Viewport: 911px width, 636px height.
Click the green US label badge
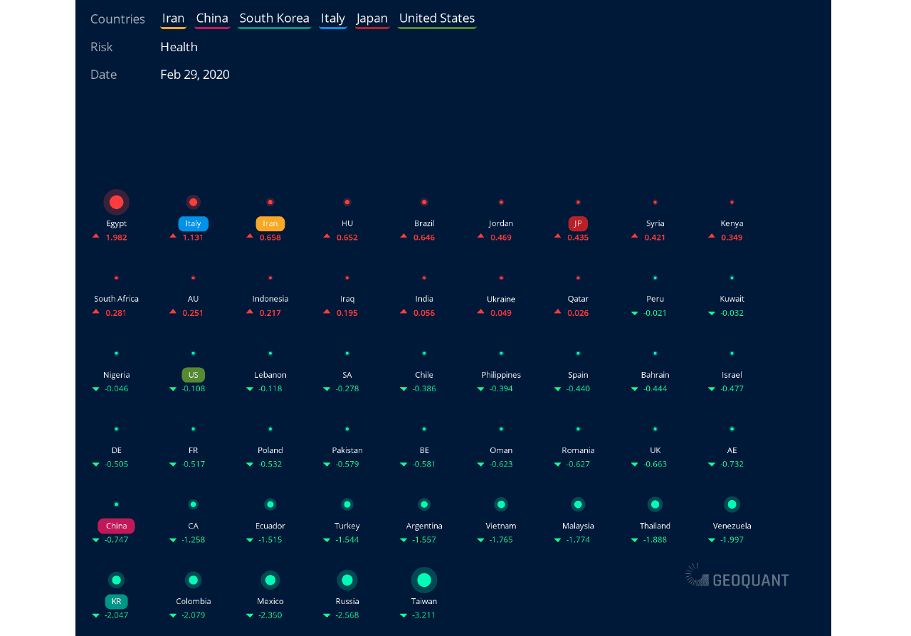193,375
